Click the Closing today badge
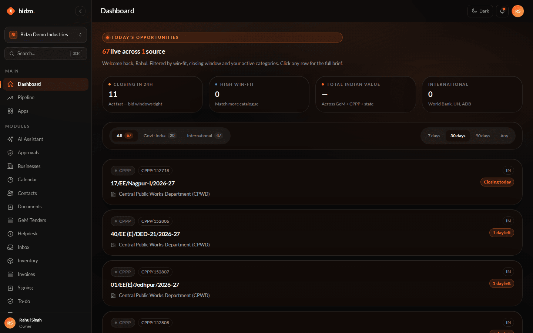 point(497,182)
